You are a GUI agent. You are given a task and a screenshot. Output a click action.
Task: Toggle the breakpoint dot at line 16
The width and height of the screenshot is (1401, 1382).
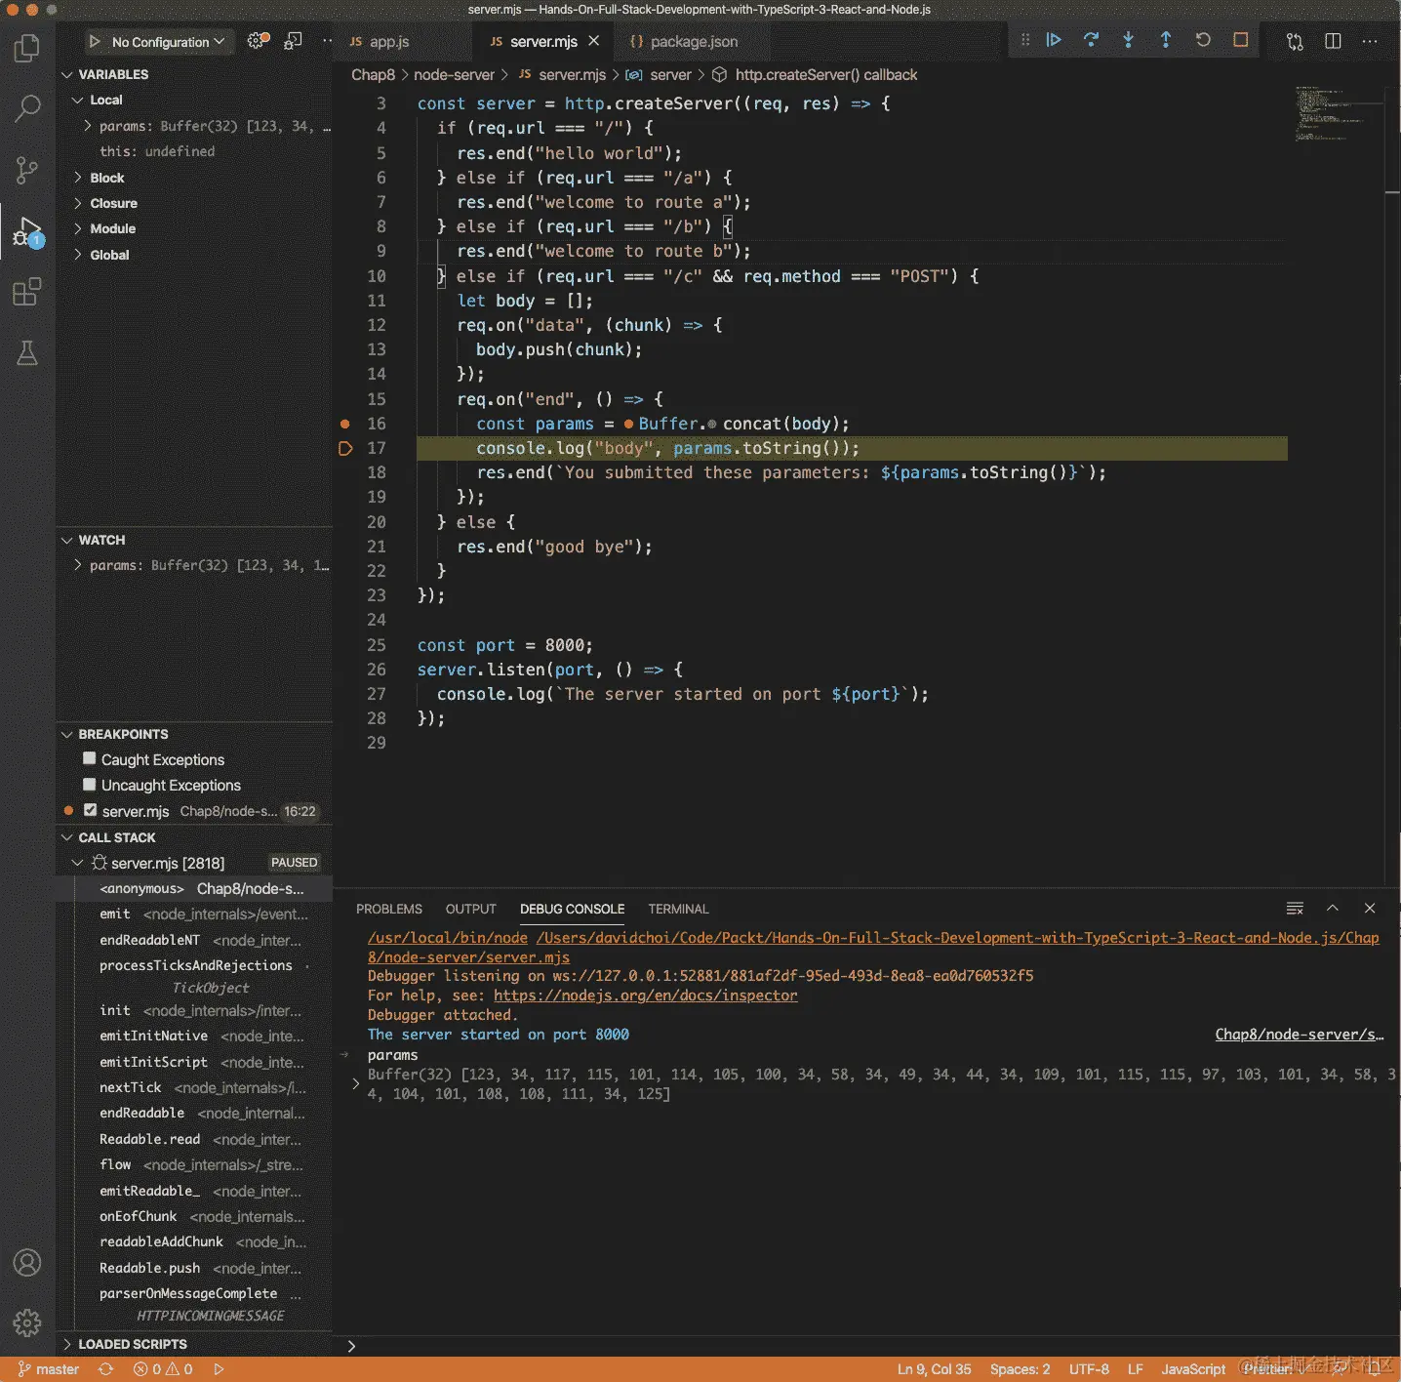(x=344, y=424)
